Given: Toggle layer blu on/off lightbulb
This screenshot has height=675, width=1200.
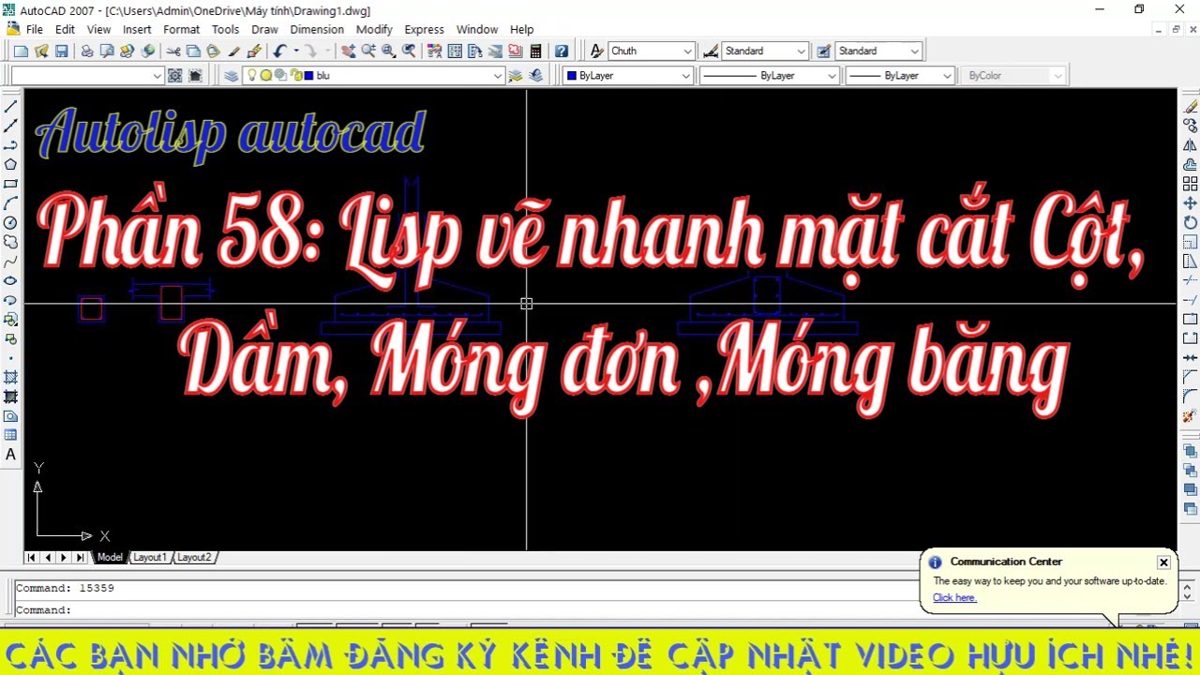Looking at the screenshot, I should [x=252, y=76].
